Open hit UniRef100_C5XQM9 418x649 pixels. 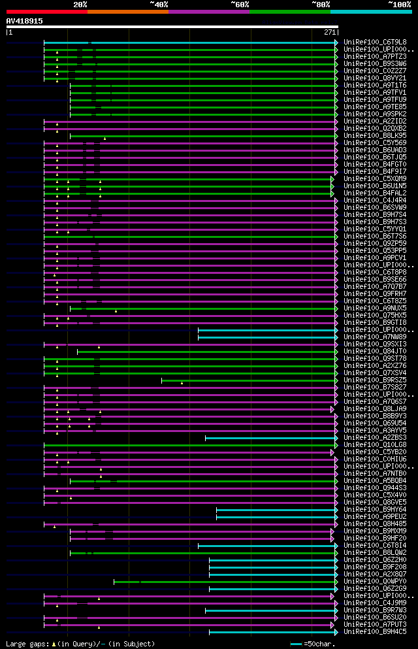click(x=375, y=179)
